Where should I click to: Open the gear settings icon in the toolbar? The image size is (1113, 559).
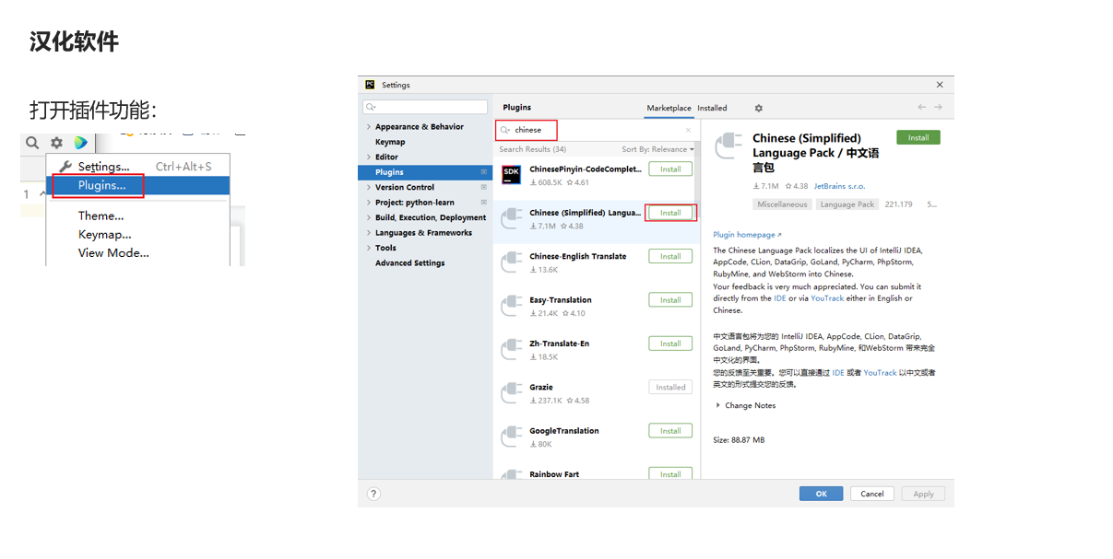tap(56, 143)
